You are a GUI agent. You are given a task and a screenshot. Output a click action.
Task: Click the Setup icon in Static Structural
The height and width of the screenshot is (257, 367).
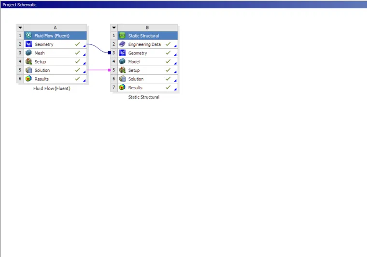tap(122, 70)
